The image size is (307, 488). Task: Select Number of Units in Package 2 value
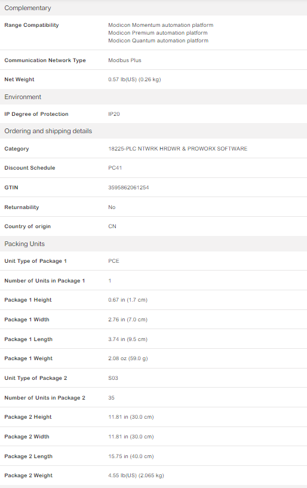112,398
